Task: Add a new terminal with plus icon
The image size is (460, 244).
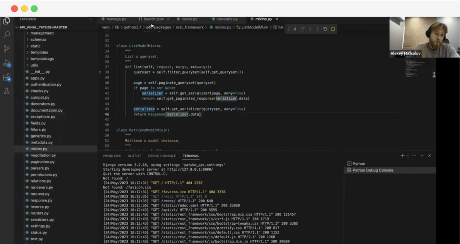Action: 402,155
